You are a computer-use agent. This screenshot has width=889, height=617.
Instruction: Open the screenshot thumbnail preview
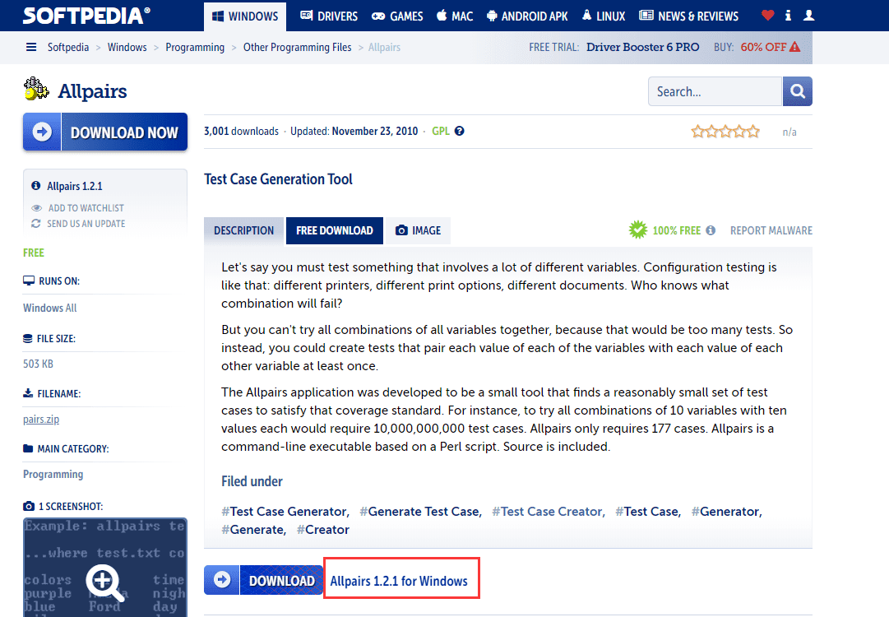point(105,567)
